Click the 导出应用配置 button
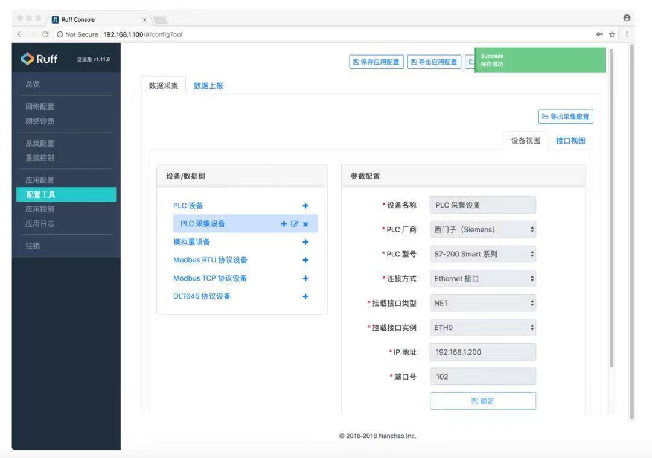The height and width of the screenshot is (458, 652). click(x=434, y=62)
